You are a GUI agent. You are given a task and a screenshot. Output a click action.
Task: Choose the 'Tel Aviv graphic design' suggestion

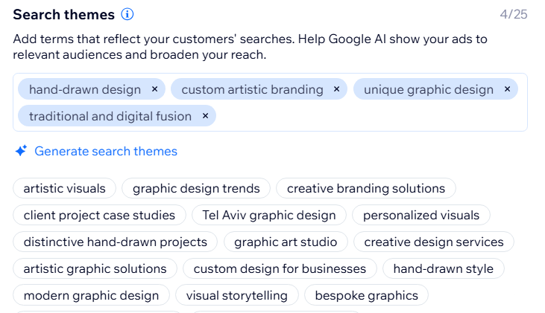pyautogui.click(x=269, y=216)
